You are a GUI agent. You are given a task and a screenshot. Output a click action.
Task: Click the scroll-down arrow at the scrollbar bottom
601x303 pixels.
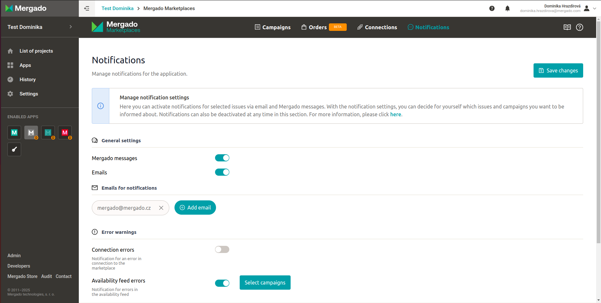click(598, 300)
